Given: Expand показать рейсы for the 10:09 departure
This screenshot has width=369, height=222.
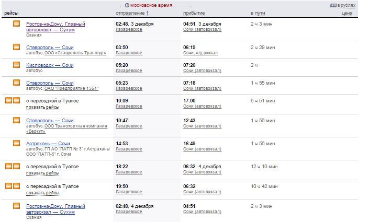Looking at the screenshot, I should tap(42, 107).
